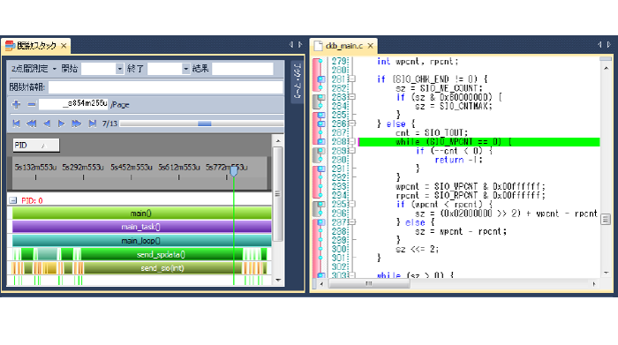Click the PID column sort header
The height and width of the screenshot is (345, 618).
click(x=36, y=146)
